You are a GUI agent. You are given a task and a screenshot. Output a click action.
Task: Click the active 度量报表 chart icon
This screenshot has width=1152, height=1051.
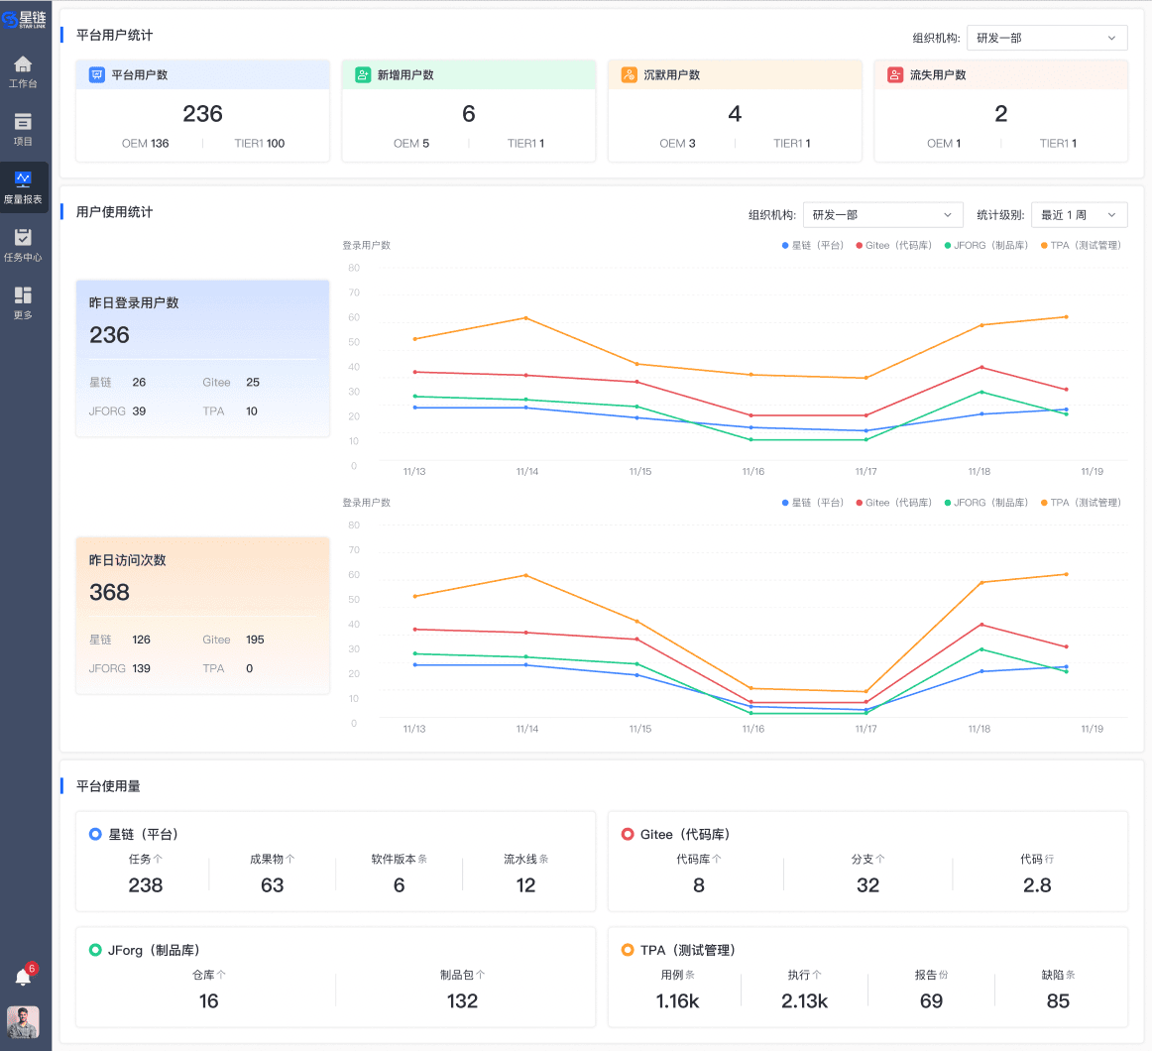(x=23, y=184)
